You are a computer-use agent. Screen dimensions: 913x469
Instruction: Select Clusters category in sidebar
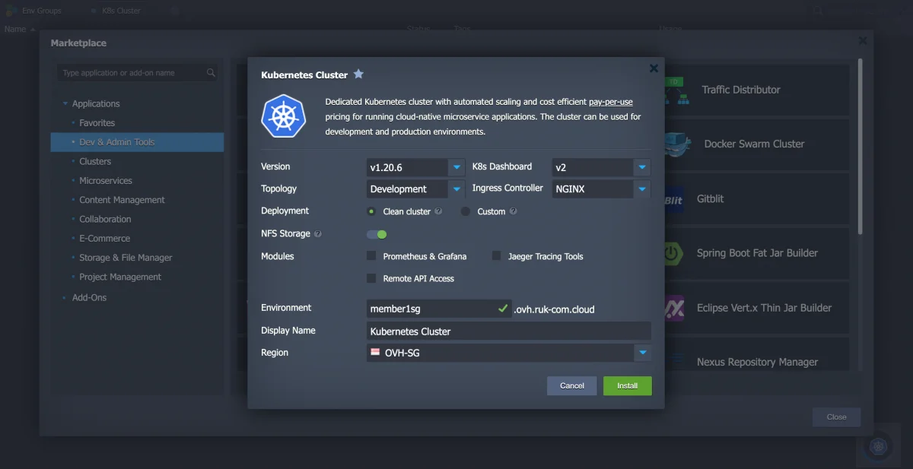pos(95,161)
